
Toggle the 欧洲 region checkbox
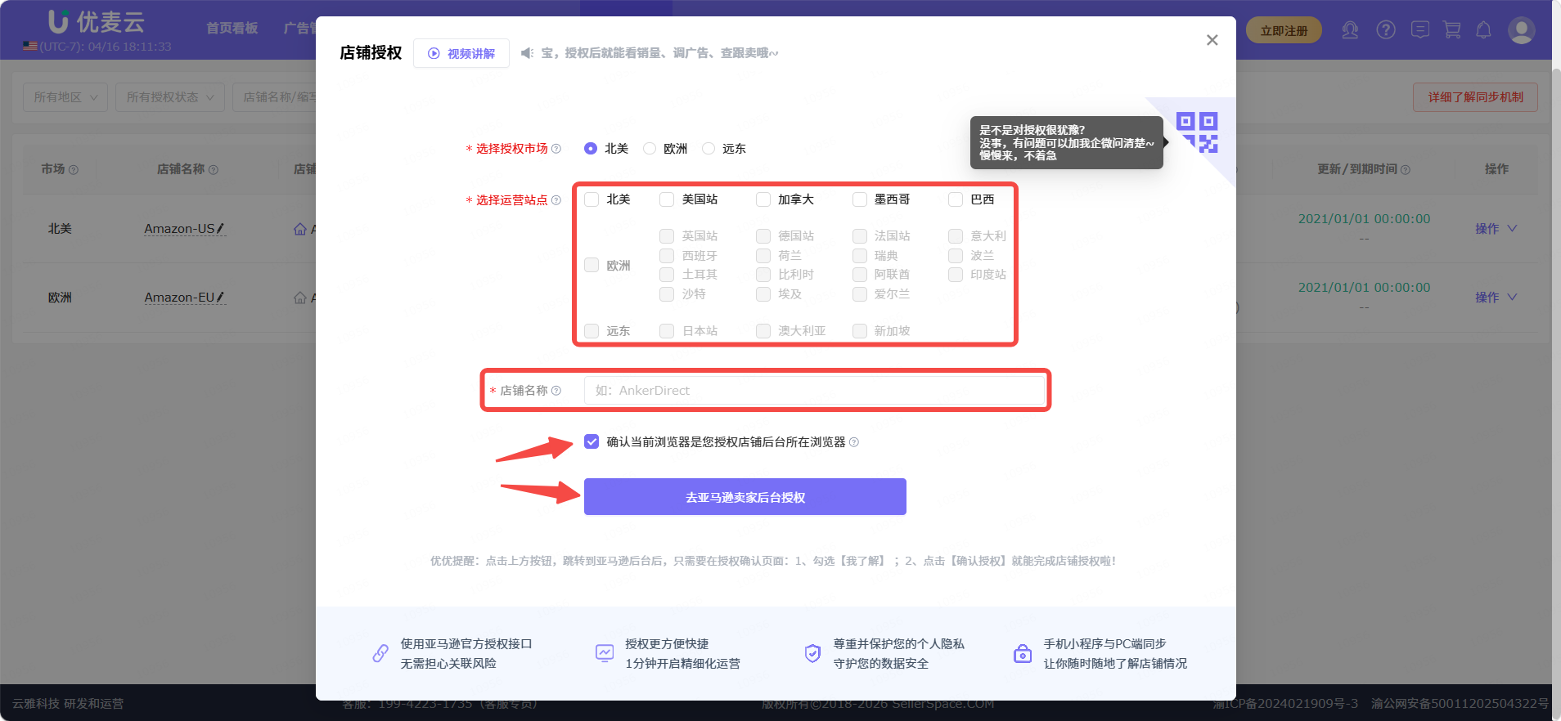pyautogui.click(x=592, y=265)
